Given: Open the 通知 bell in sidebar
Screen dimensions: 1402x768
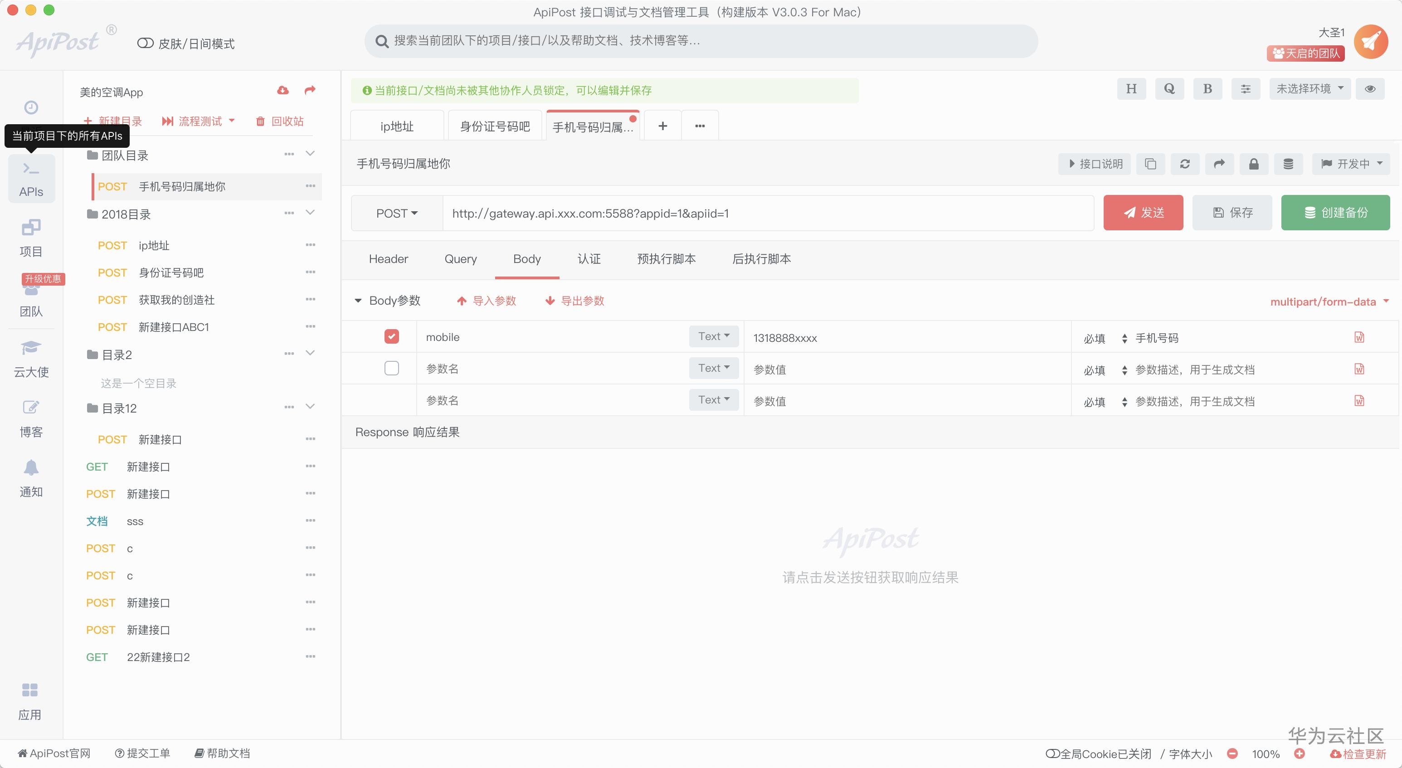Looking at the screenshot, I should [x=31, y=468].
